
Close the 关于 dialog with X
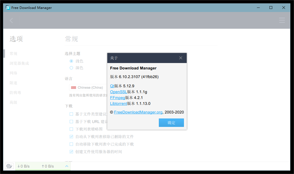point(181,58)
